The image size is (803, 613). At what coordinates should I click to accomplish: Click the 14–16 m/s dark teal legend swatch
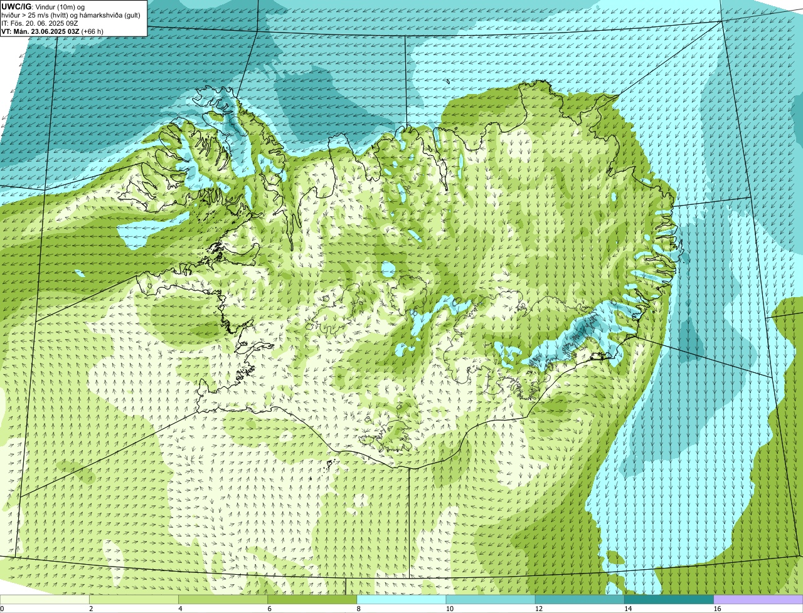pyautogui.click(x=669, y=599)
